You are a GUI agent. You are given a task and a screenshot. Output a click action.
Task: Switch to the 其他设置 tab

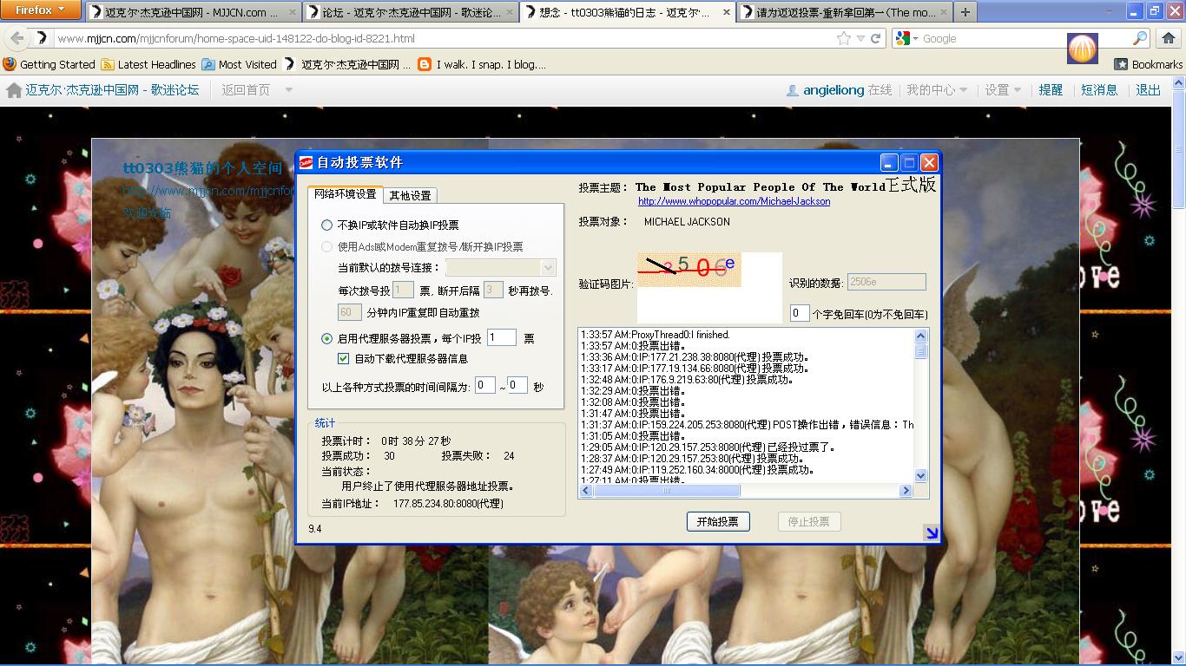point(410,196)
